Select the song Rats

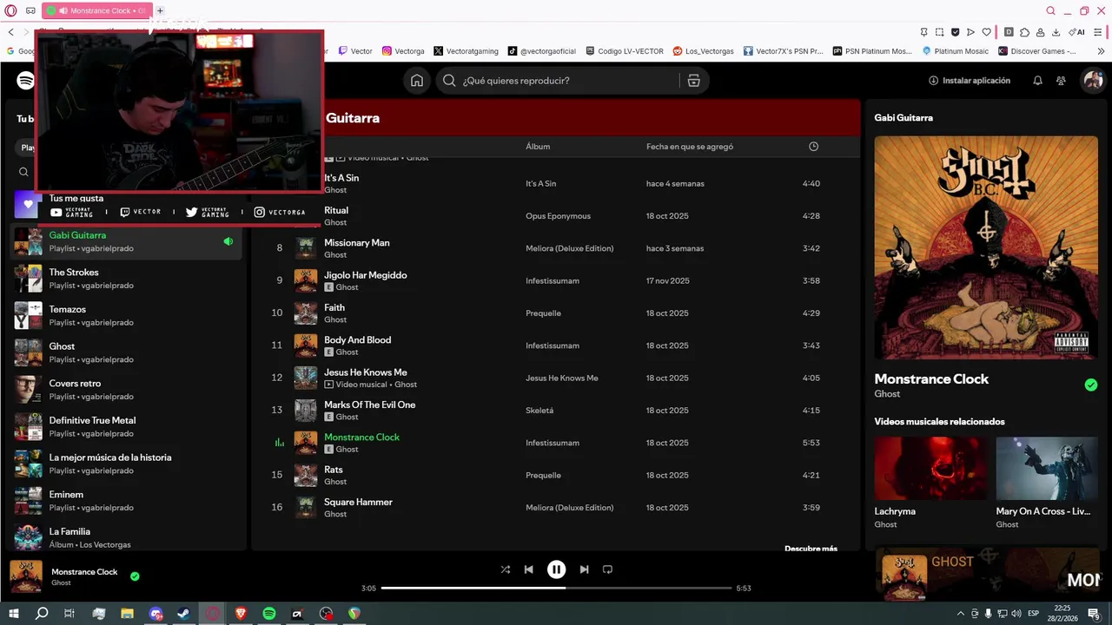[x=334, y=470]
